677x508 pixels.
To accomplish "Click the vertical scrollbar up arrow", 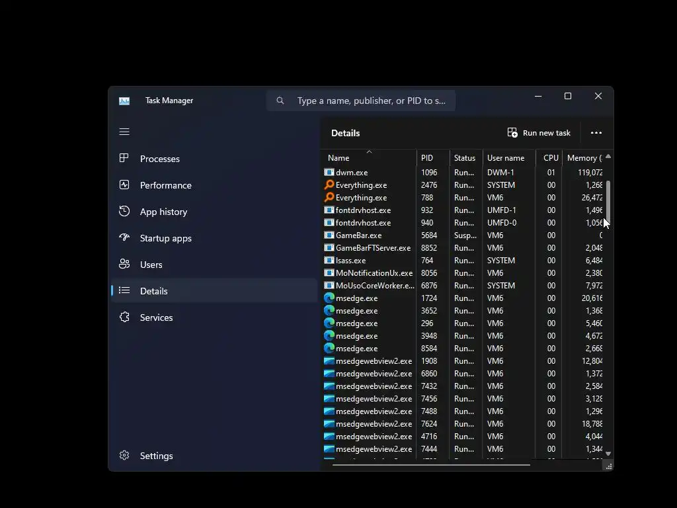I will tap(608, 156).
